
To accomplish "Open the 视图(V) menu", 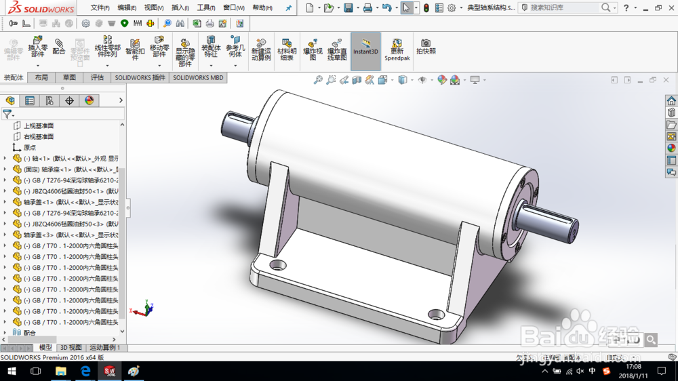I will (153, 7).
